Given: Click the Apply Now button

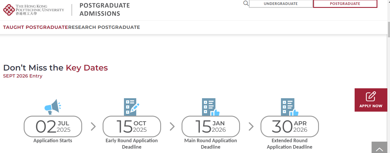Looking at the screenshot, I should click(x=371, y=100).
